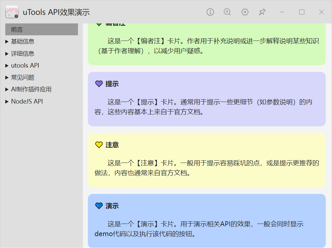The width and height of the screenshot is (332, 248).
Task: Select the 前言 sidebar item
Action: pos(42,29)
